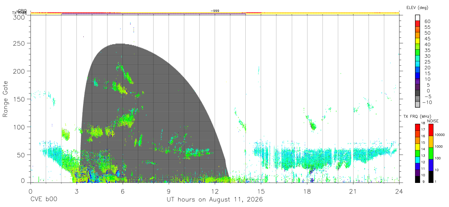Pick the yellow segment of ELEV color bar
This screenshot has width=449, height=207.
tap(418, 41)
